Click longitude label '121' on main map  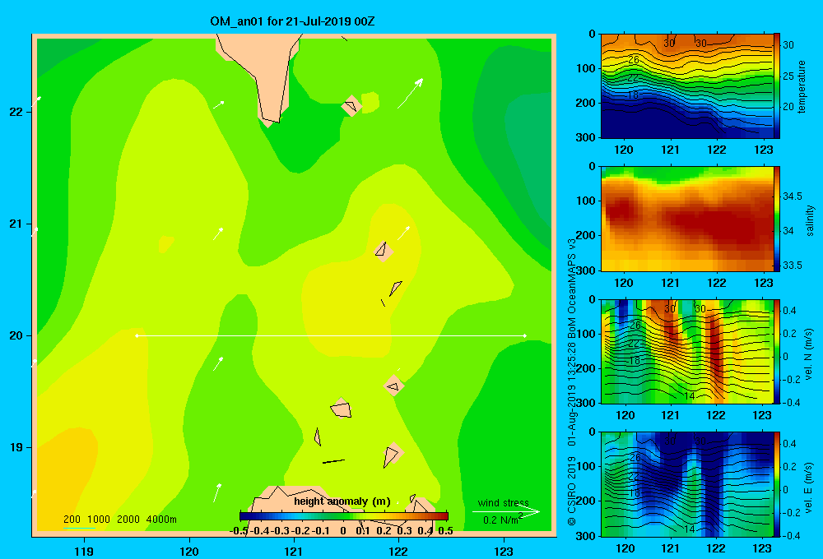(294, 551)
